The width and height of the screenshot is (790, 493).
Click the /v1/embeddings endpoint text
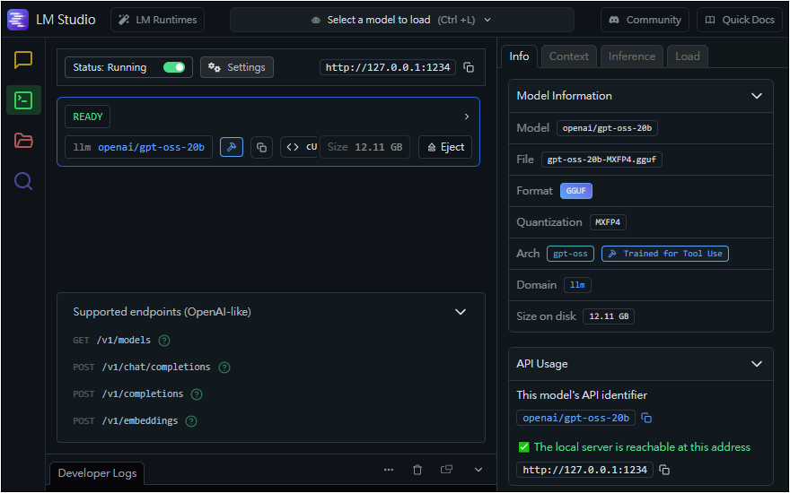coord(140,421)
